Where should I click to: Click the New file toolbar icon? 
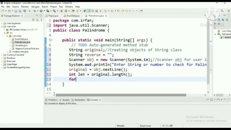3,11
